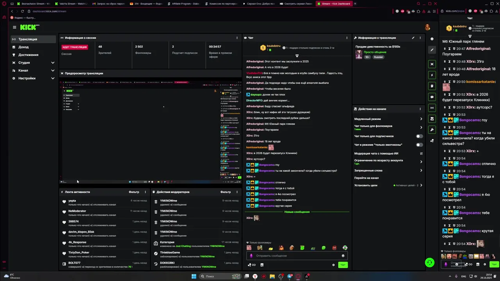Click the wrench icon in right toolbar
500x281 pixels.
[432, 129]
